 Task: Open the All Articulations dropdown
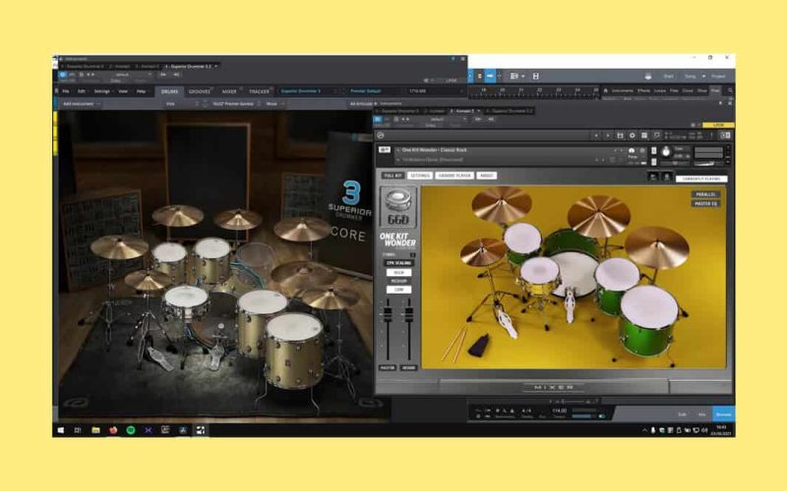360,104
